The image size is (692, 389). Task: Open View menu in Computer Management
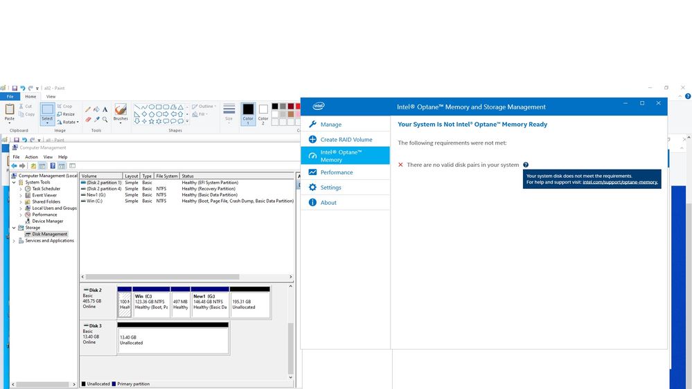pos(48,157)
